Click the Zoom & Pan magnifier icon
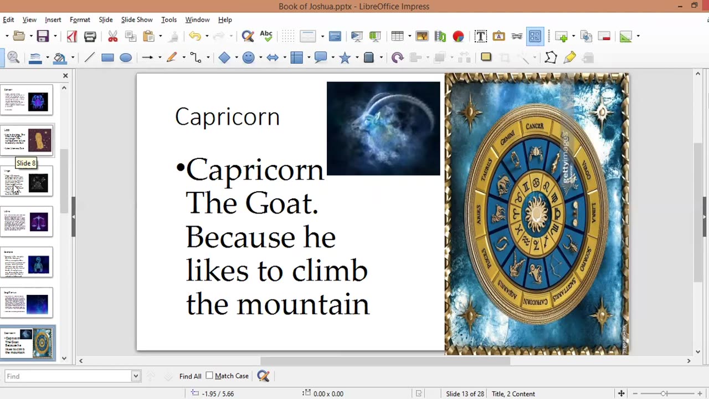 click(14, 57)
